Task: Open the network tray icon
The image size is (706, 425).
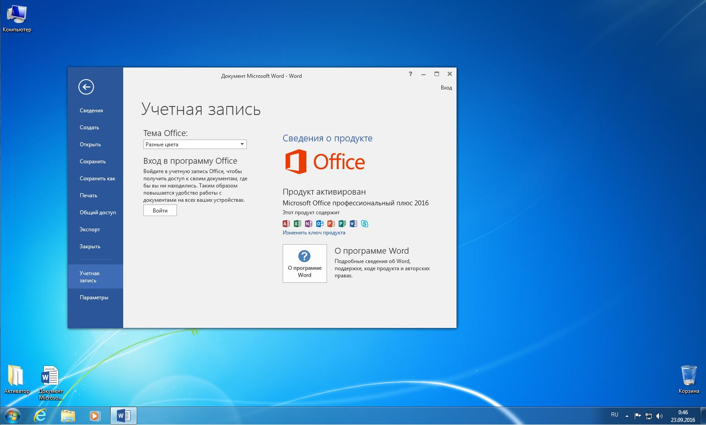Action: (648, 416)
